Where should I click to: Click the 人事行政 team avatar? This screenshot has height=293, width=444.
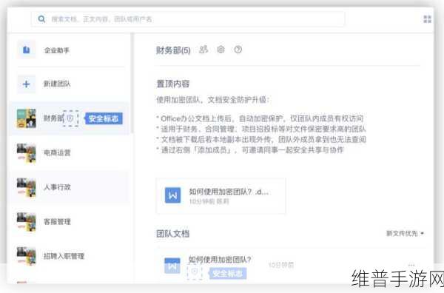pos(27,187)
